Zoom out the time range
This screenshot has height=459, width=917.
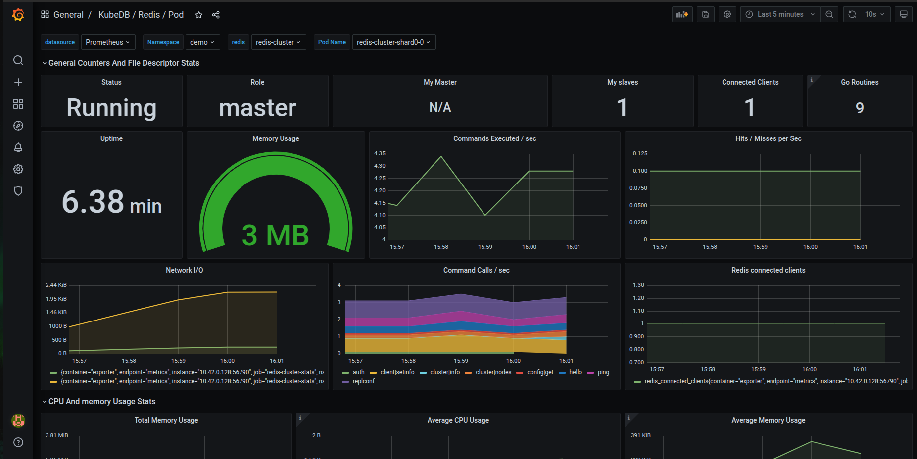pos(829,14)
